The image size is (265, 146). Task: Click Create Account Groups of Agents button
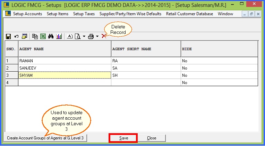45,138
